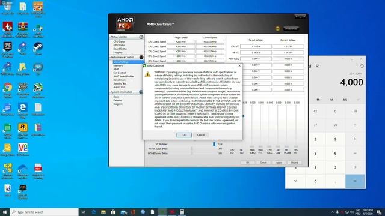Click the CPU Core 0 target speed field
This screenshot has width=385, height=216.
(x=181, y=42)
